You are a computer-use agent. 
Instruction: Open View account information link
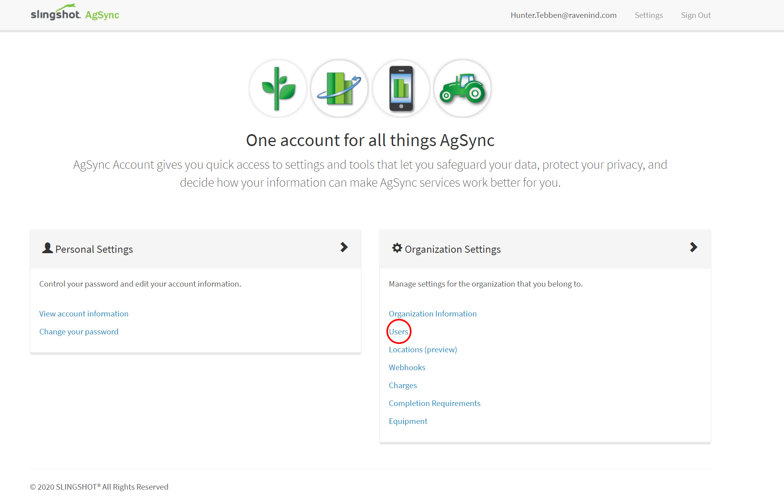[84, 314]
